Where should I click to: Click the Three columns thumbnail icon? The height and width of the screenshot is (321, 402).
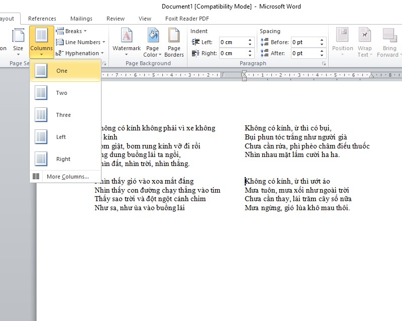click(41, 115)
